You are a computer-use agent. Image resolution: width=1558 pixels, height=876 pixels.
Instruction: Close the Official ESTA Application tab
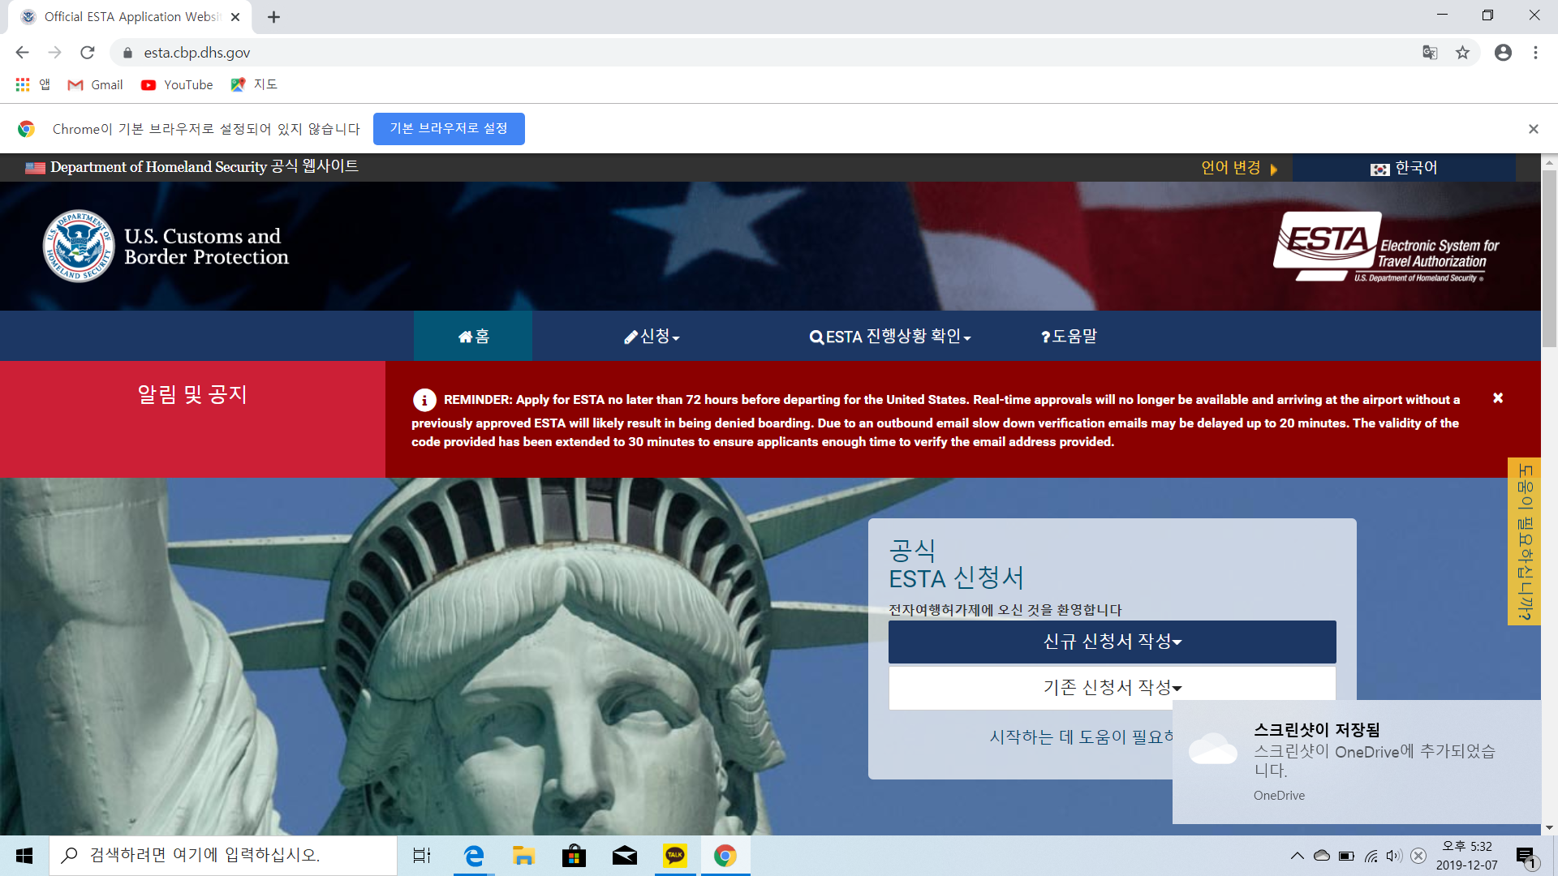(x=235, y=17)
